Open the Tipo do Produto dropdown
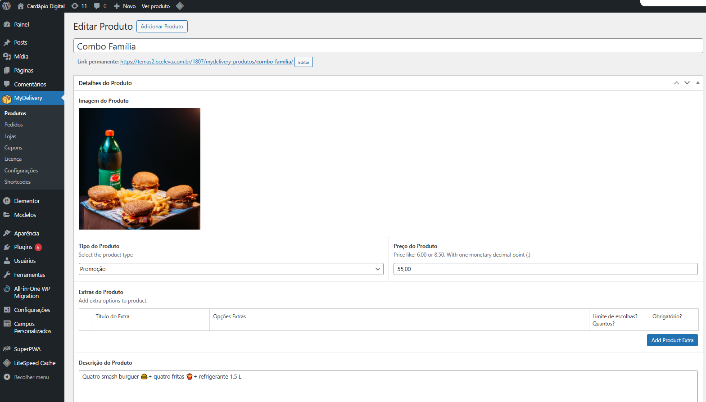 click(231, 269)
